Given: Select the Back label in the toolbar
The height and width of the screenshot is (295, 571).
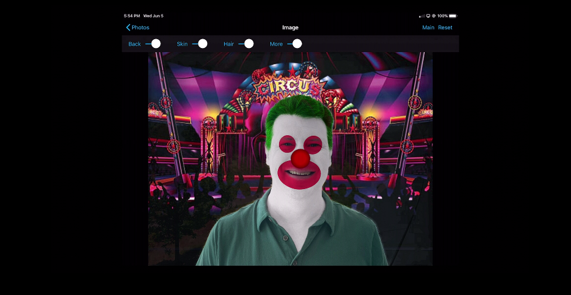Looking at the screenshot, I should tap(135, 44).
